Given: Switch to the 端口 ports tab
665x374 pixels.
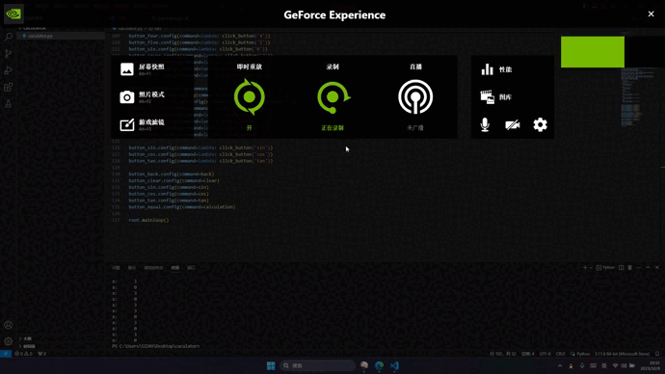Looking at the screenshot, I should pos(191,268).
